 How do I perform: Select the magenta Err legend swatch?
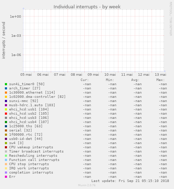6,177
